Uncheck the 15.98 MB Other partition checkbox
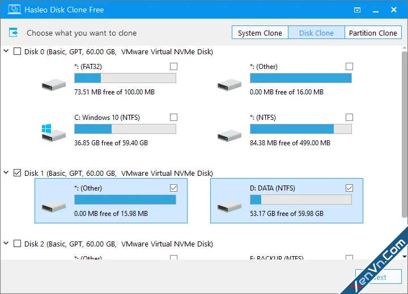The image size is (408, 294). pos(173,188)
